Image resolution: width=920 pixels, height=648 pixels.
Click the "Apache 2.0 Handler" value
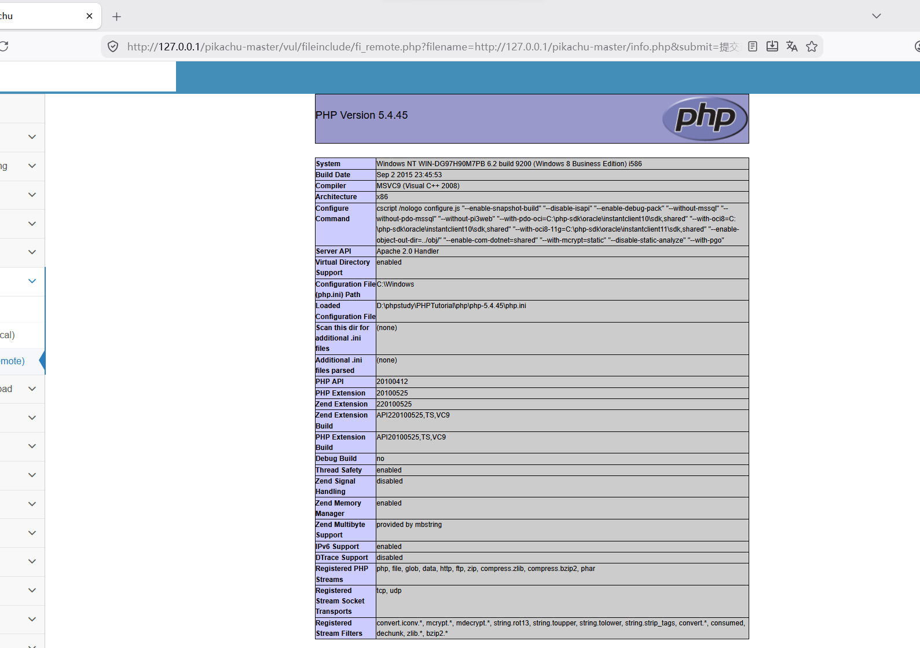pos(408,251)
